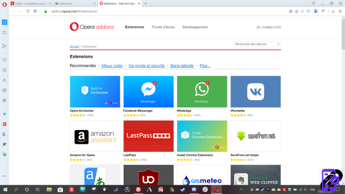Open the Opera menu logo button

pyautogui.click(x=4, y=4)
